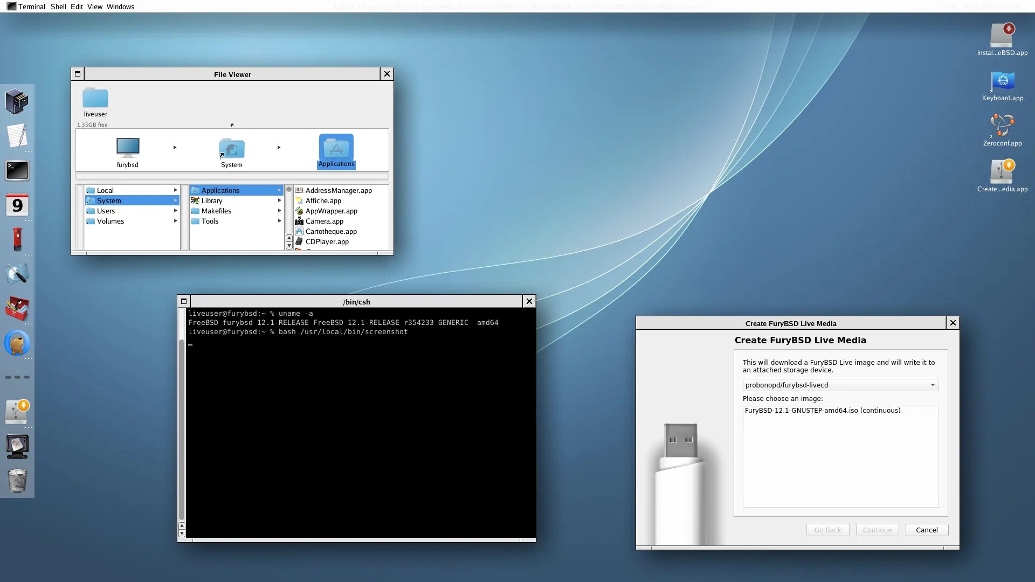Open the monitor screenshot dock icon
This screenshot has height=582, width=1035.
click(x=17, y=446)
